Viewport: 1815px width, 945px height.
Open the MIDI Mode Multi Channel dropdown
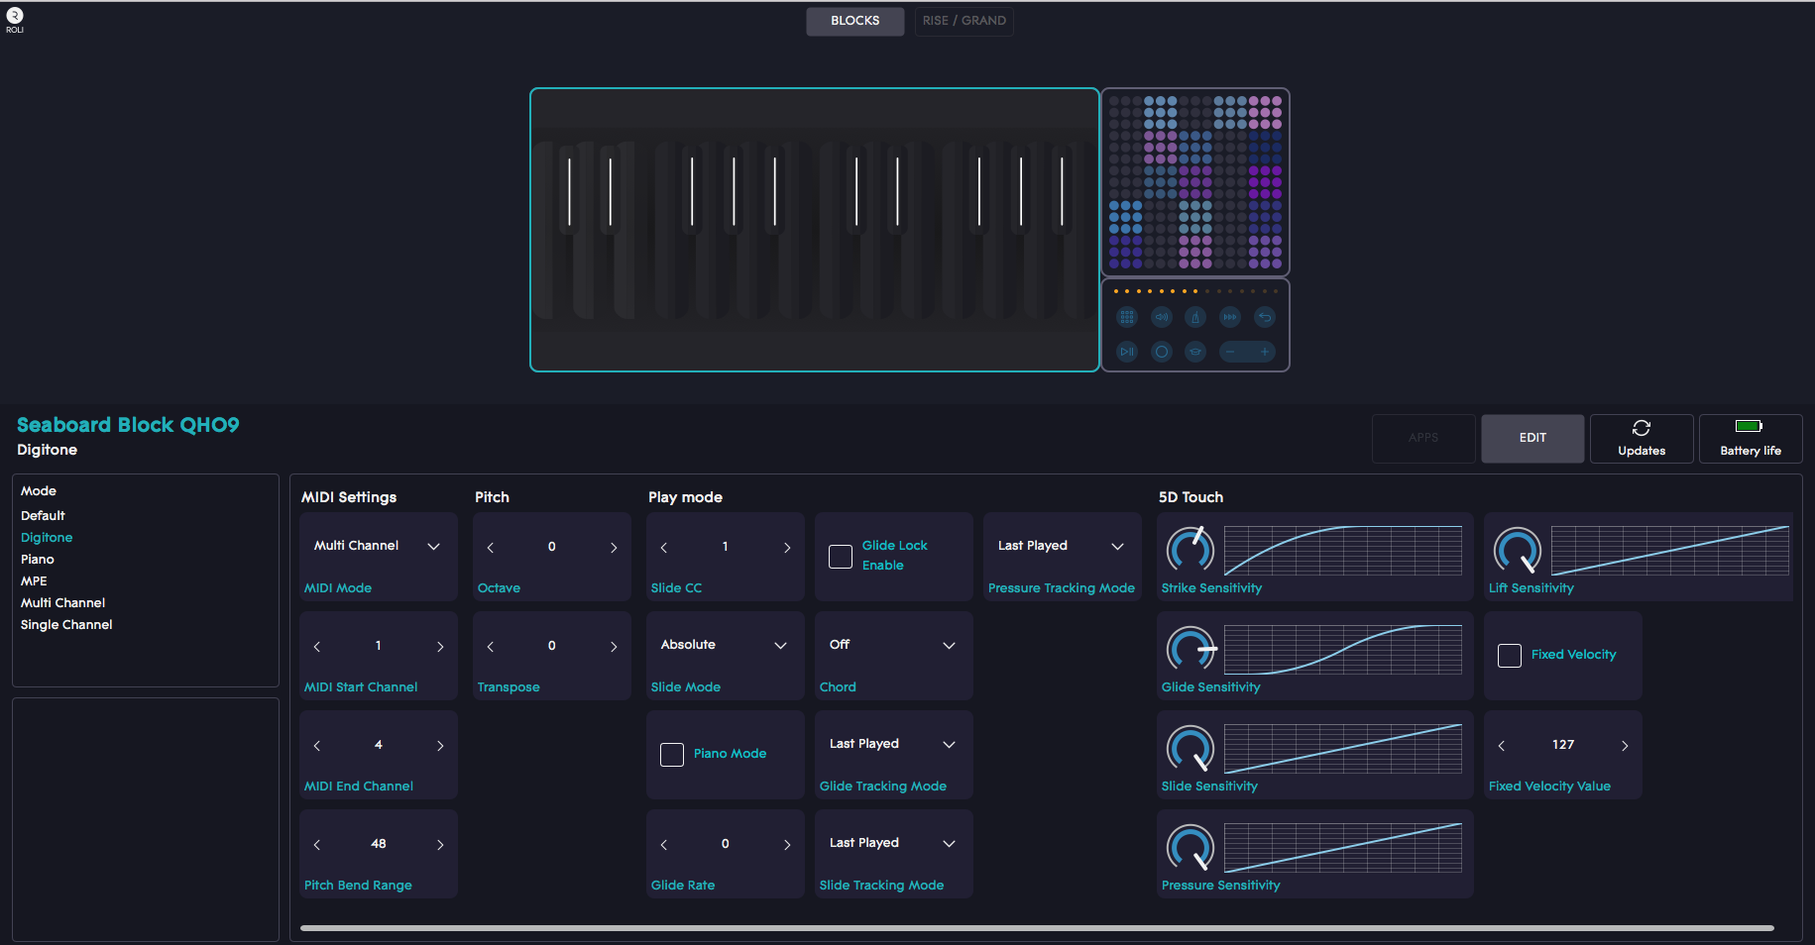[378, 546]
